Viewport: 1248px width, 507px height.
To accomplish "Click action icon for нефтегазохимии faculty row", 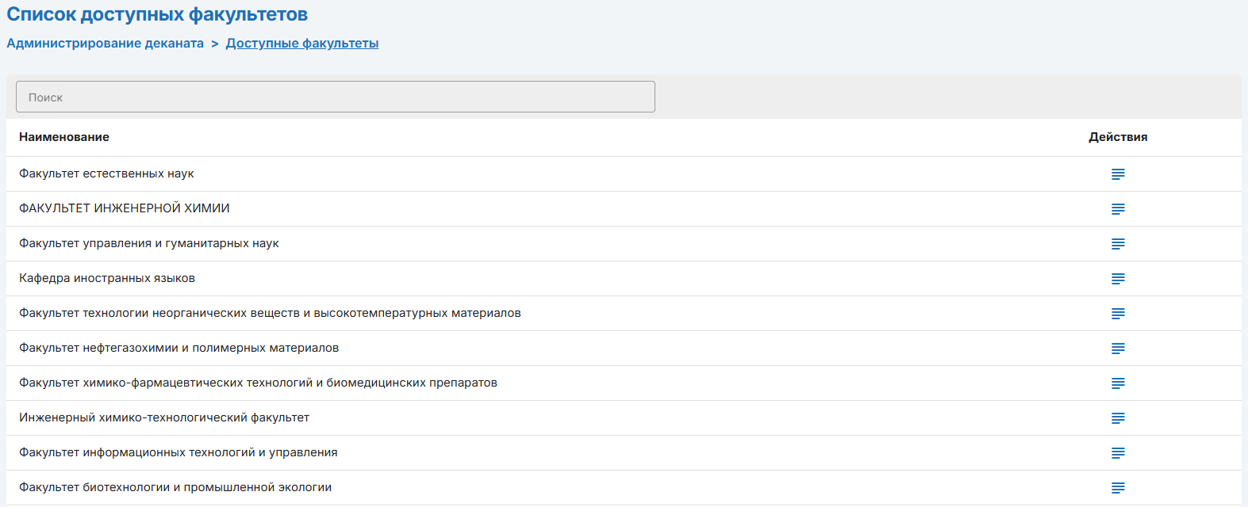I will pos(1118,349).
